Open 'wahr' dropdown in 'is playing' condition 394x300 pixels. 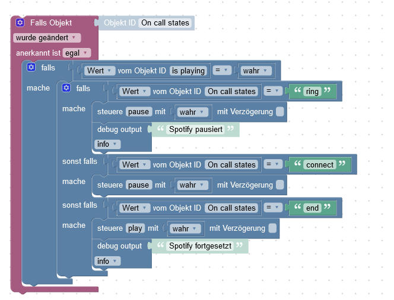256,70
